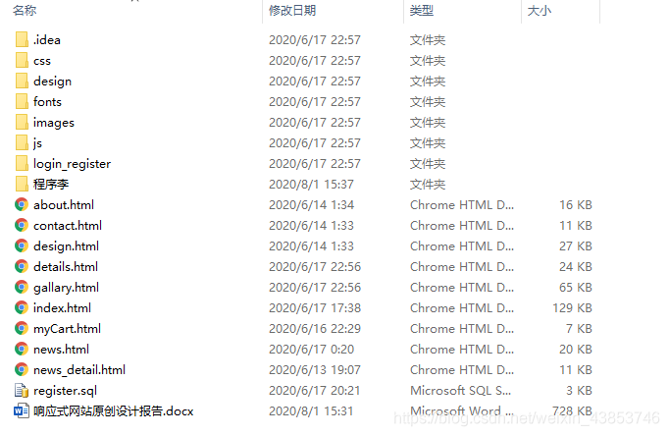Screen dimensions: 669x436
Task: Select the Chrome icon of about.html
Action: (22, 204)
